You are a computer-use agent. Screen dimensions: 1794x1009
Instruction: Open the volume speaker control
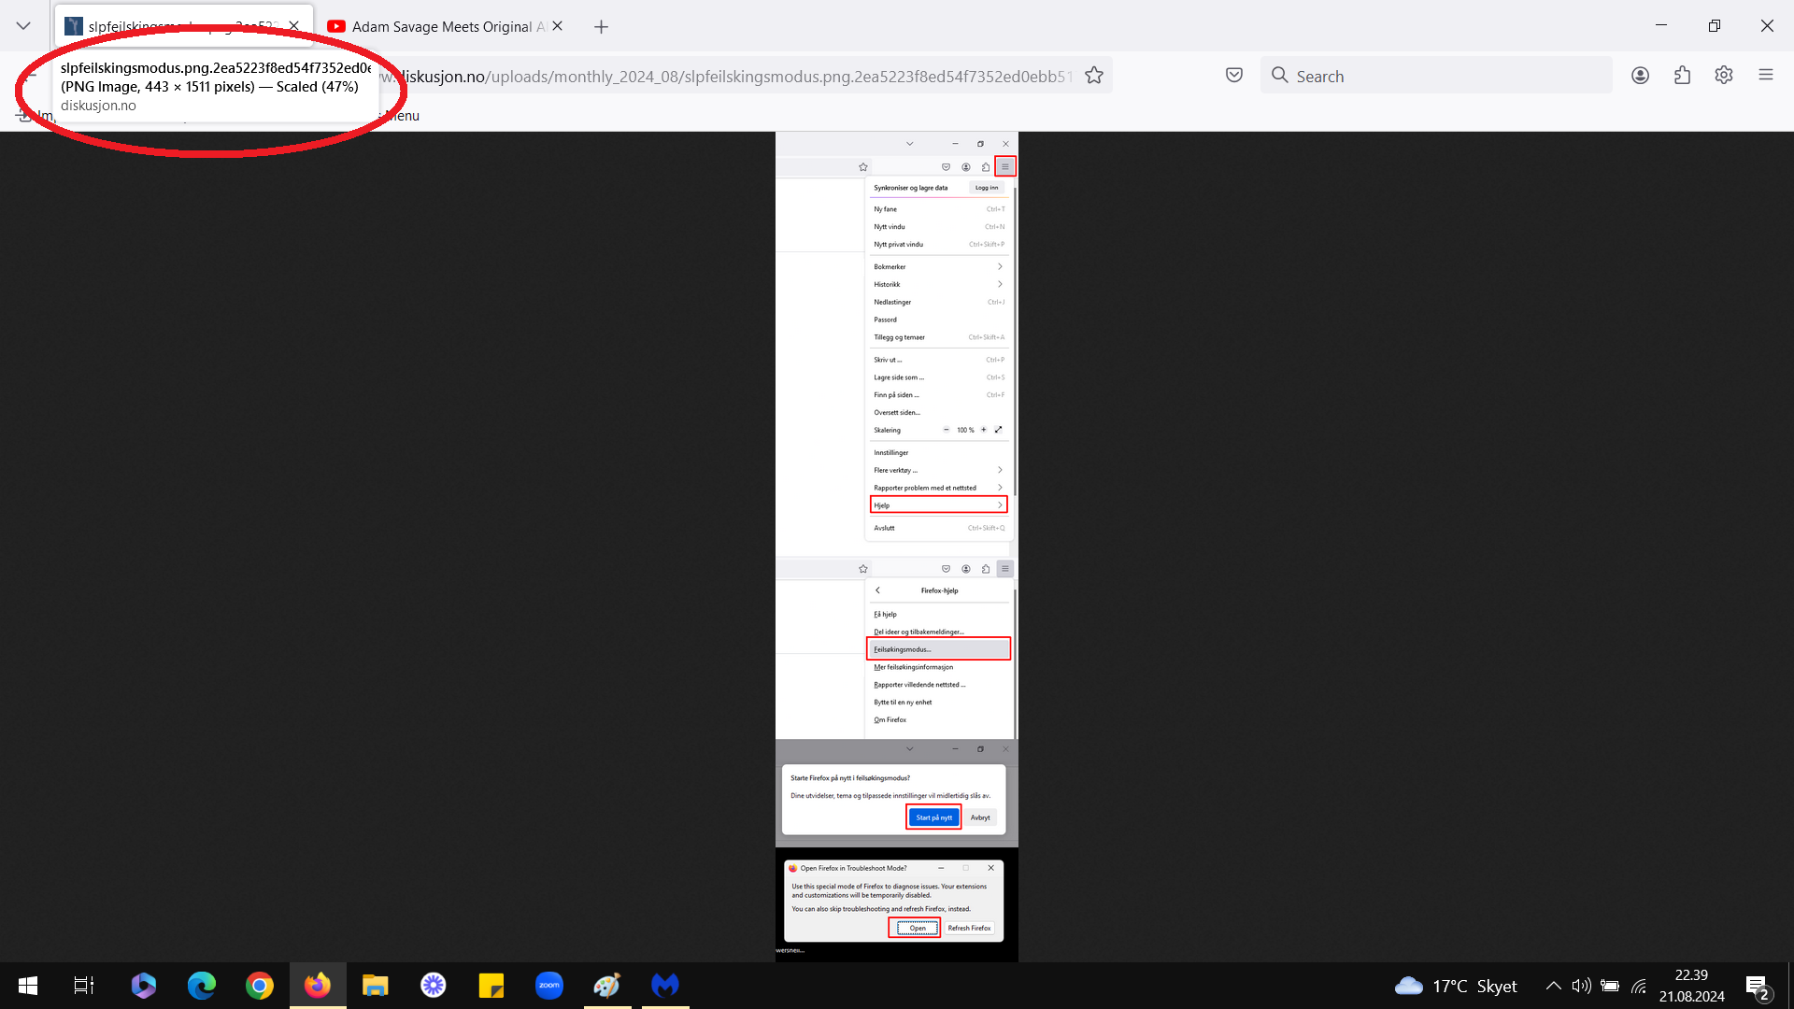pos(1581,986)
